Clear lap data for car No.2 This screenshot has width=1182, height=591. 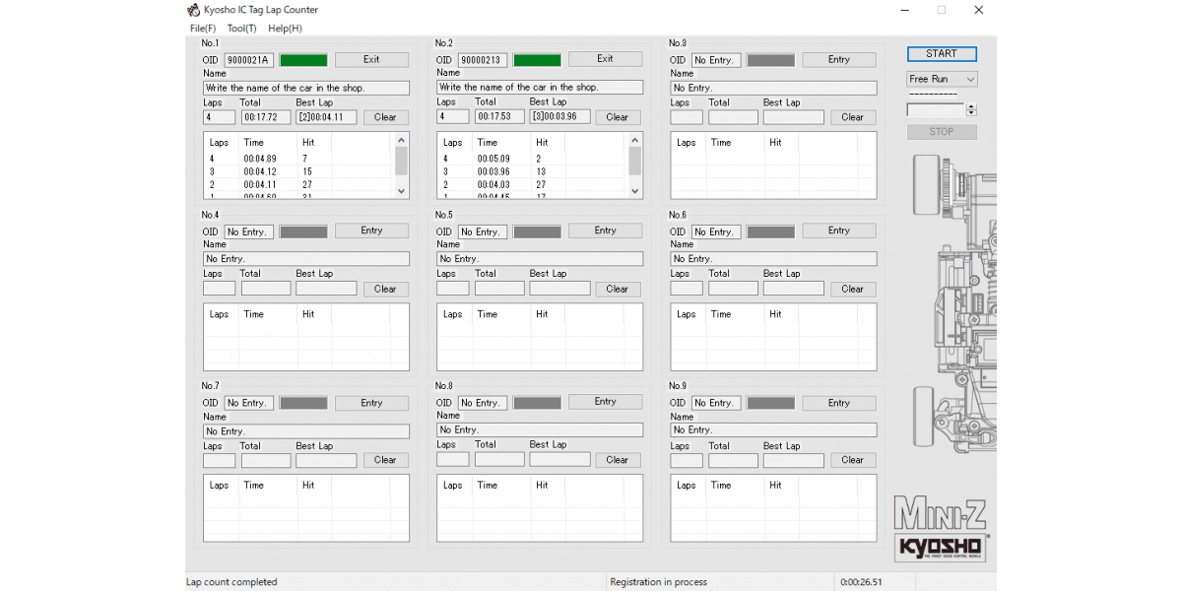(617, 117)
